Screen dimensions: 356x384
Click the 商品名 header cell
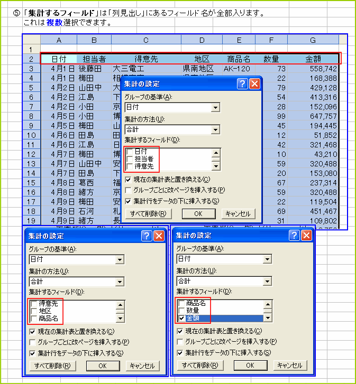coord(239,59)
